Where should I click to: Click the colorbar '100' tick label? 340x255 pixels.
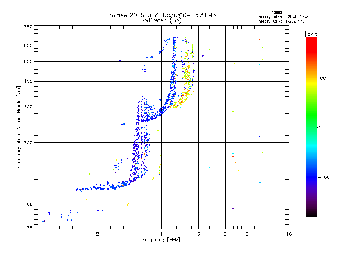coord(322,78)
